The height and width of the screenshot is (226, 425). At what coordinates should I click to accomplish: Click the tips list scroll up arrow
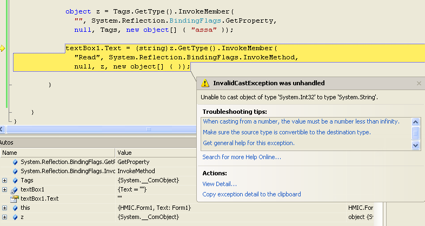coord(415,122)
